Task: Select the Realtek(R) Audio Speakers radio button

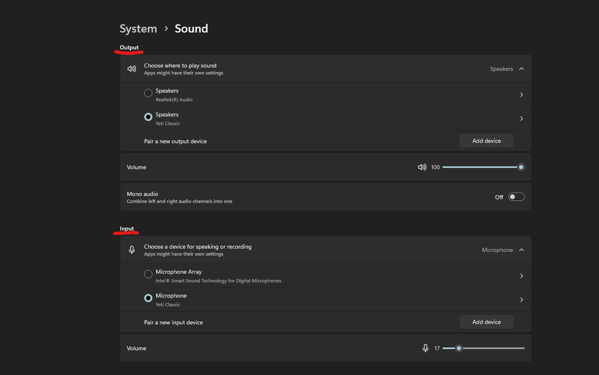Action: click(148, 93)
